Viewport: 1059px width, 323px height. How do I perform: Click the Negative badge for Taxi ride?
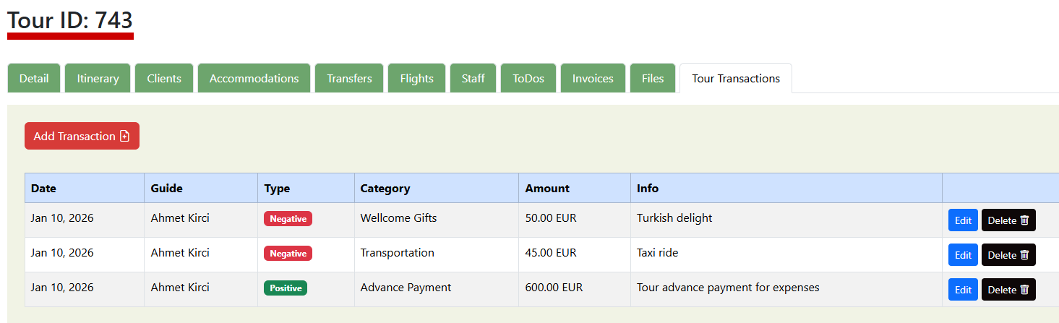tap(288, 254)
